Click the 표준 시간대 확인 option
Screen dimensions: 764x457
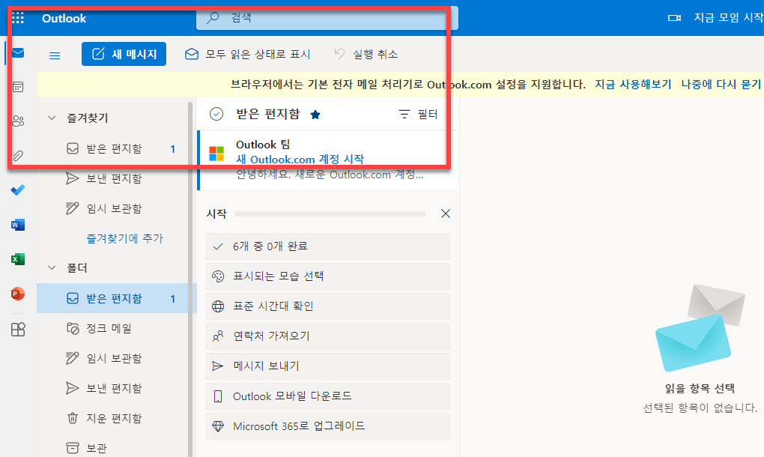[x=328, y=306]
